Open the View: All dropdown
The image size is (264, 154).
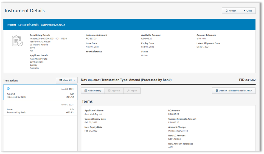[67, 80]
